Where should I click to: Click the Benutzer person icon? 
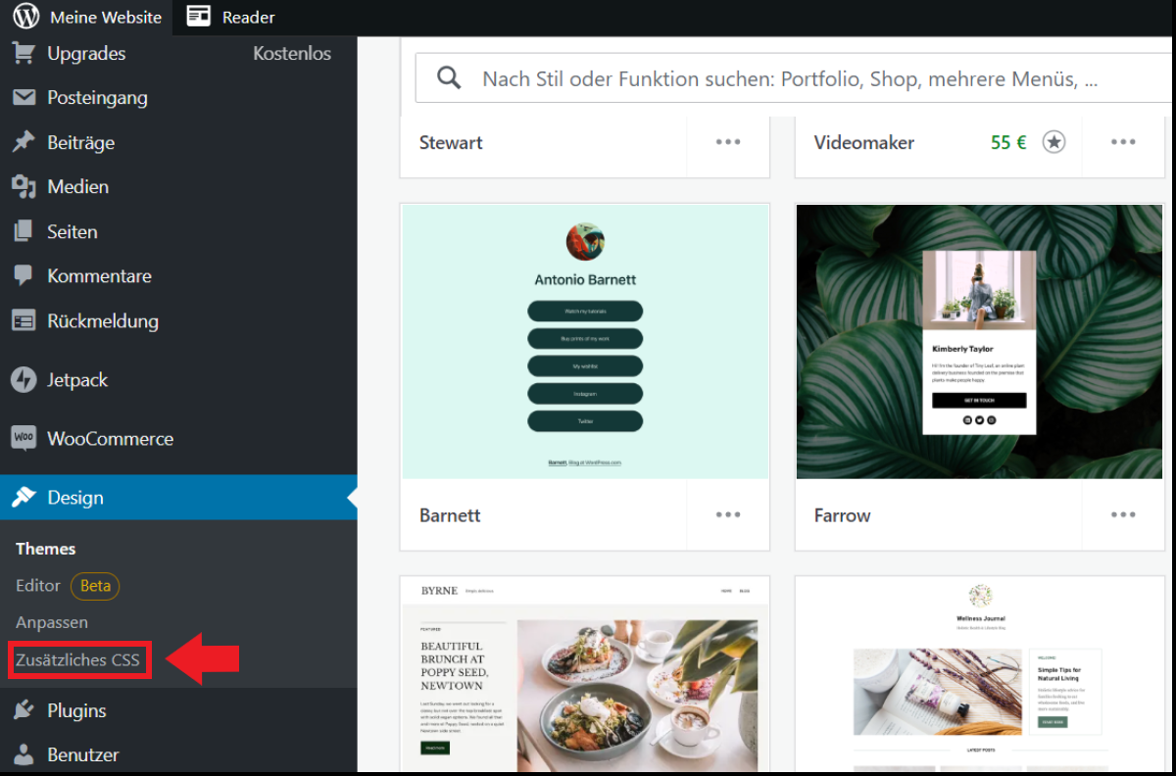(x=24, y=754)
